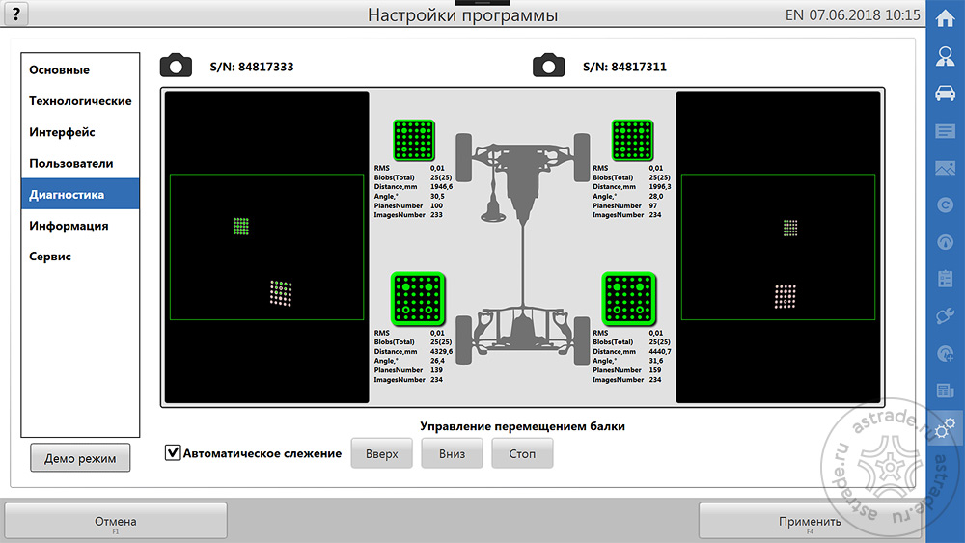Screen dimensions: 965x543
Task: Open the Информация tab
Action: pyautogui.click(x=80, y=226)
